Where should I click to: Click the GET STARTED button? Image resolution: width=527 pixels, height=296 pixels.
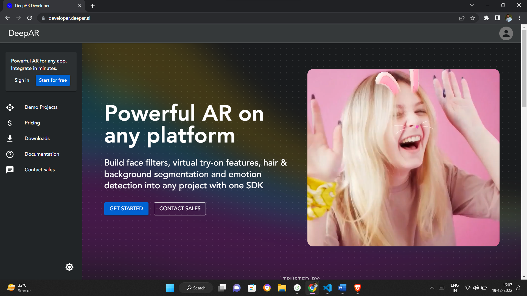point(126,209)
